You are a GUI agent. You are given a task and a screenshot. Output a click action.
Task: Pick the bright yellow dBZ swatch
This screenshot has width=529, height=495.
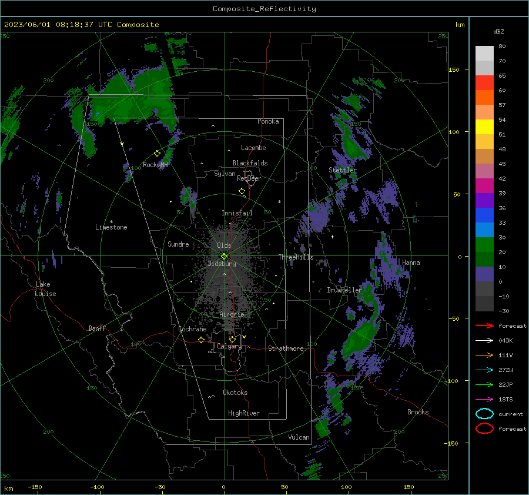pos(484,127)
